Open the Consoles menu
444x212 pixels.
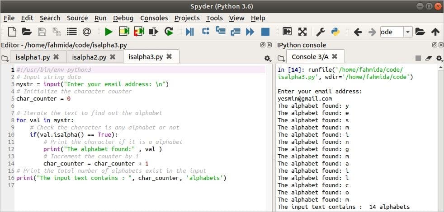(154, 18)
